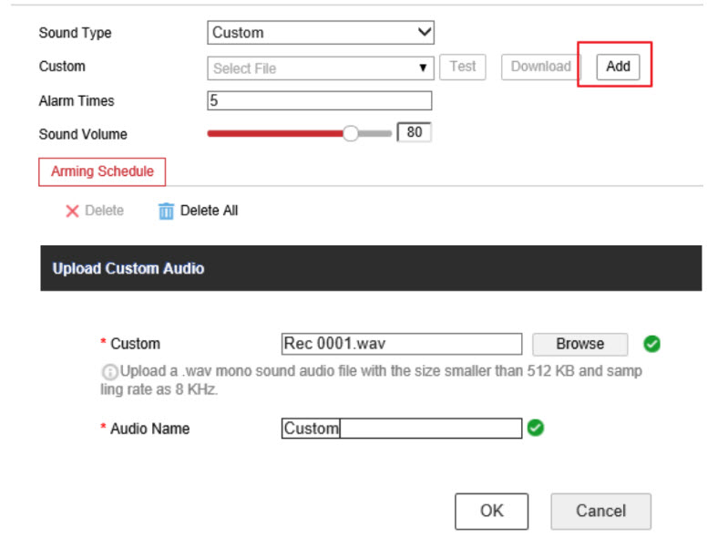Screen dimensions: 707x539
Task: Click the info icon before upload hint
Action: point(108,372)
